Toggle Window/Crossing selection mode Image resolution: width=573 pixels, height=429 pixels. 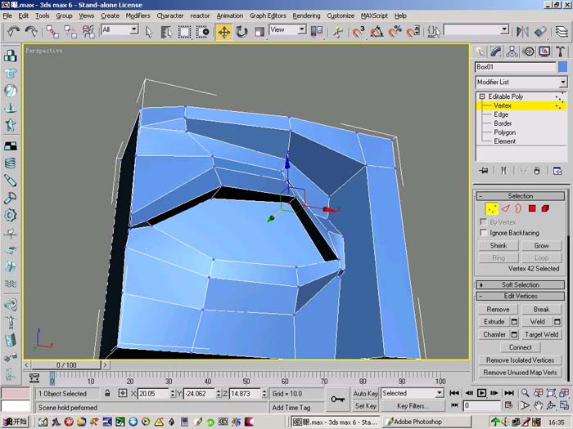[x=203, y=32]
